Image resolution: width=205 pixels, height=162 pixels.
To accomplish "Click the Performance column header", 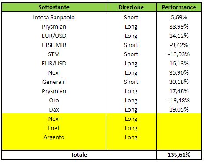I will pyautogui.click(x=179, y=7).
